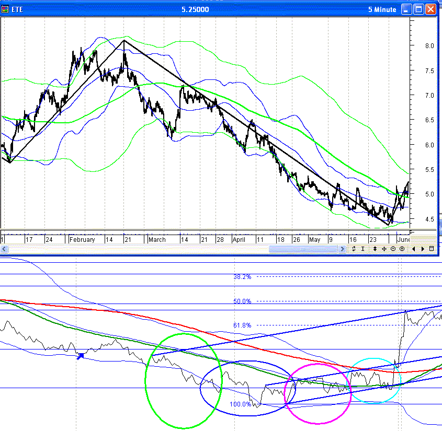Select the February label on time axis
The image size is (442, 431).
tap(82, 240)
